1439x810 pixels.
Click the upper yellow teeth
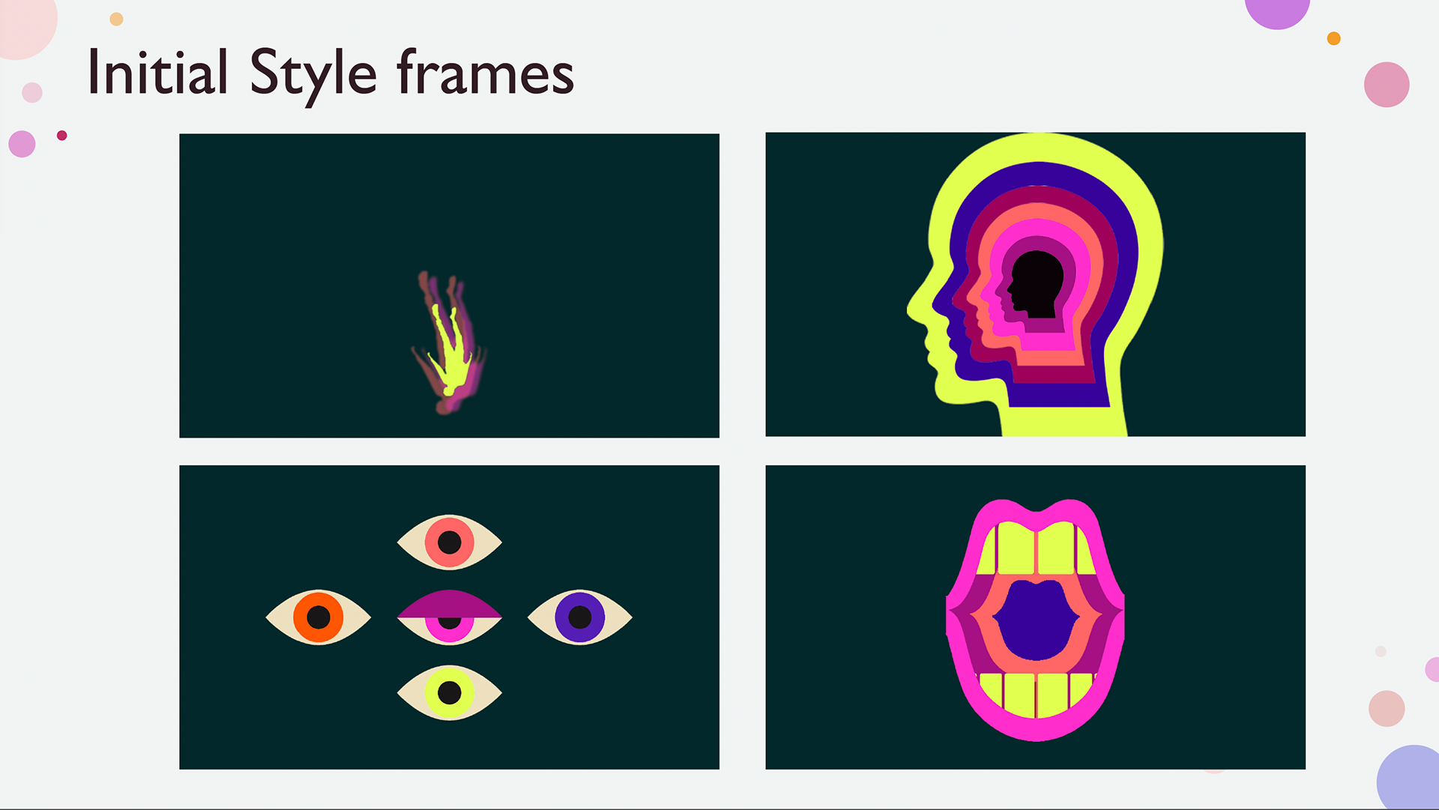pos(1037,548)
